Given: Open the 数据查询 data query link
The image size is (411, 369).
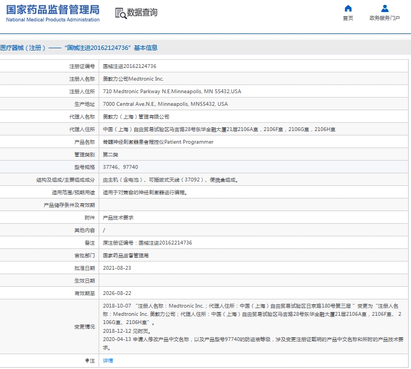Looking at the screenshot, I should click(142, 12).
